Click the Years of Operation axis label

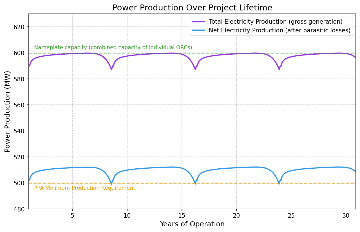point(192,224)
